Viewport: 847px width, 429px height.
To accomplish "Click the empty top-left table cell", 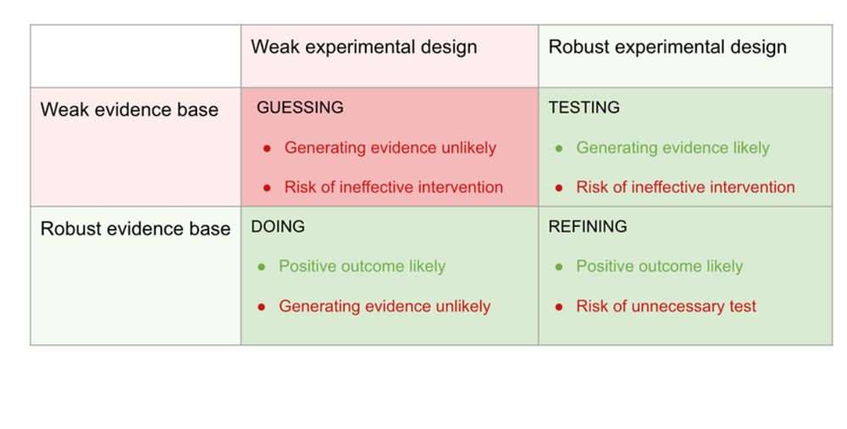I will [136, 56].
